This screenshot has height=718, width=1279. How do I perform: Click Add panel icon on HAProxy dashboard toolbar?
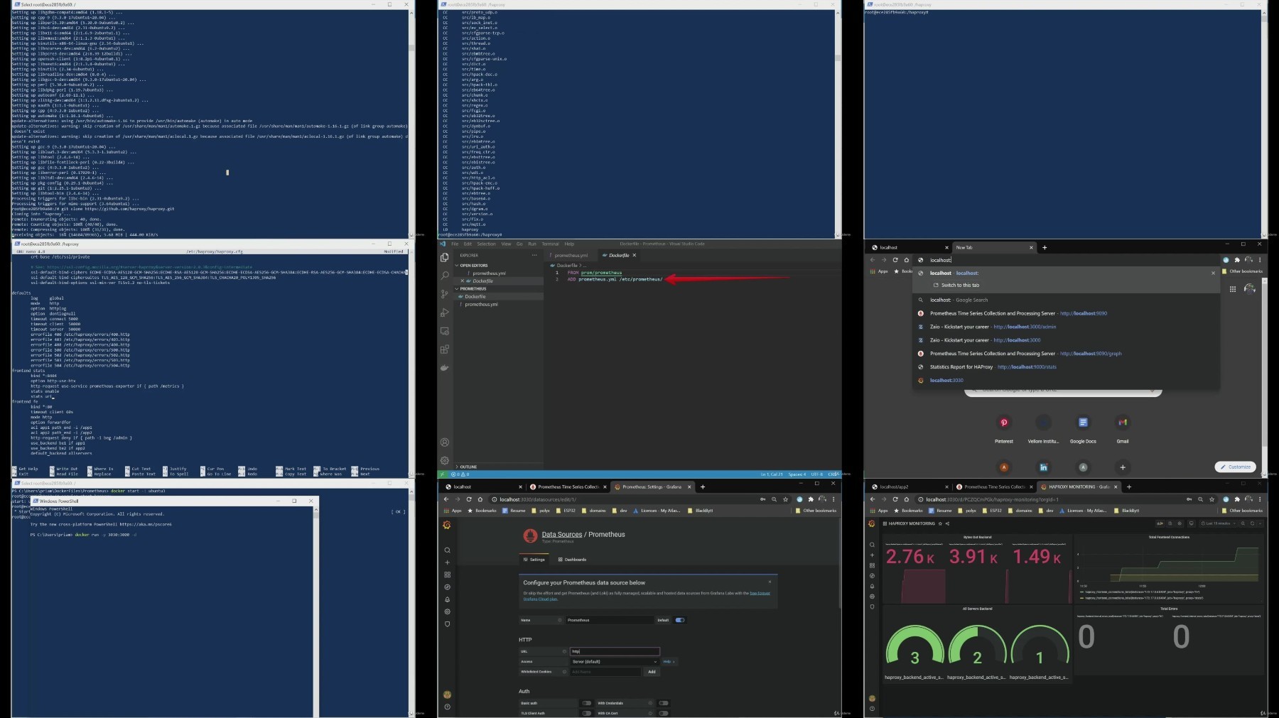point(1160,523)
